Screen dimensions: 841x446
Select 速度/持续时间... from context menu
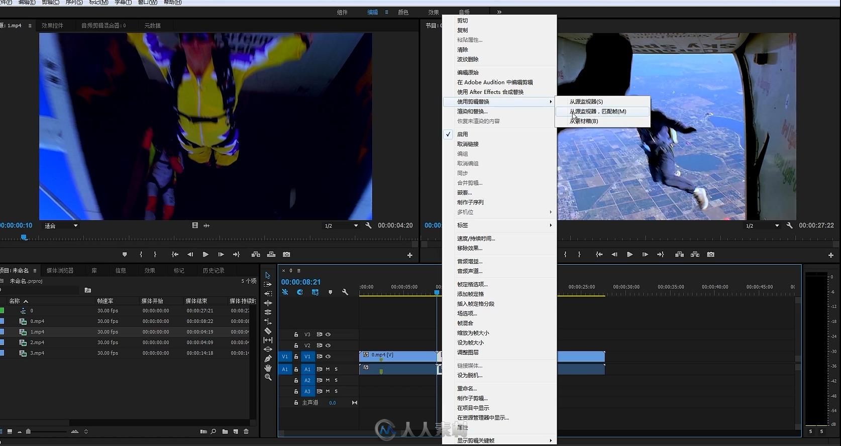pyautogui.click(x=476, y=239)
